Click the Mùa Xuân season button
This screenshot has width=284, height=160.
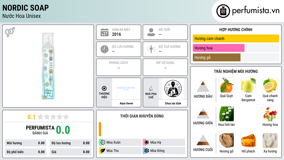[x=120, y=142]
